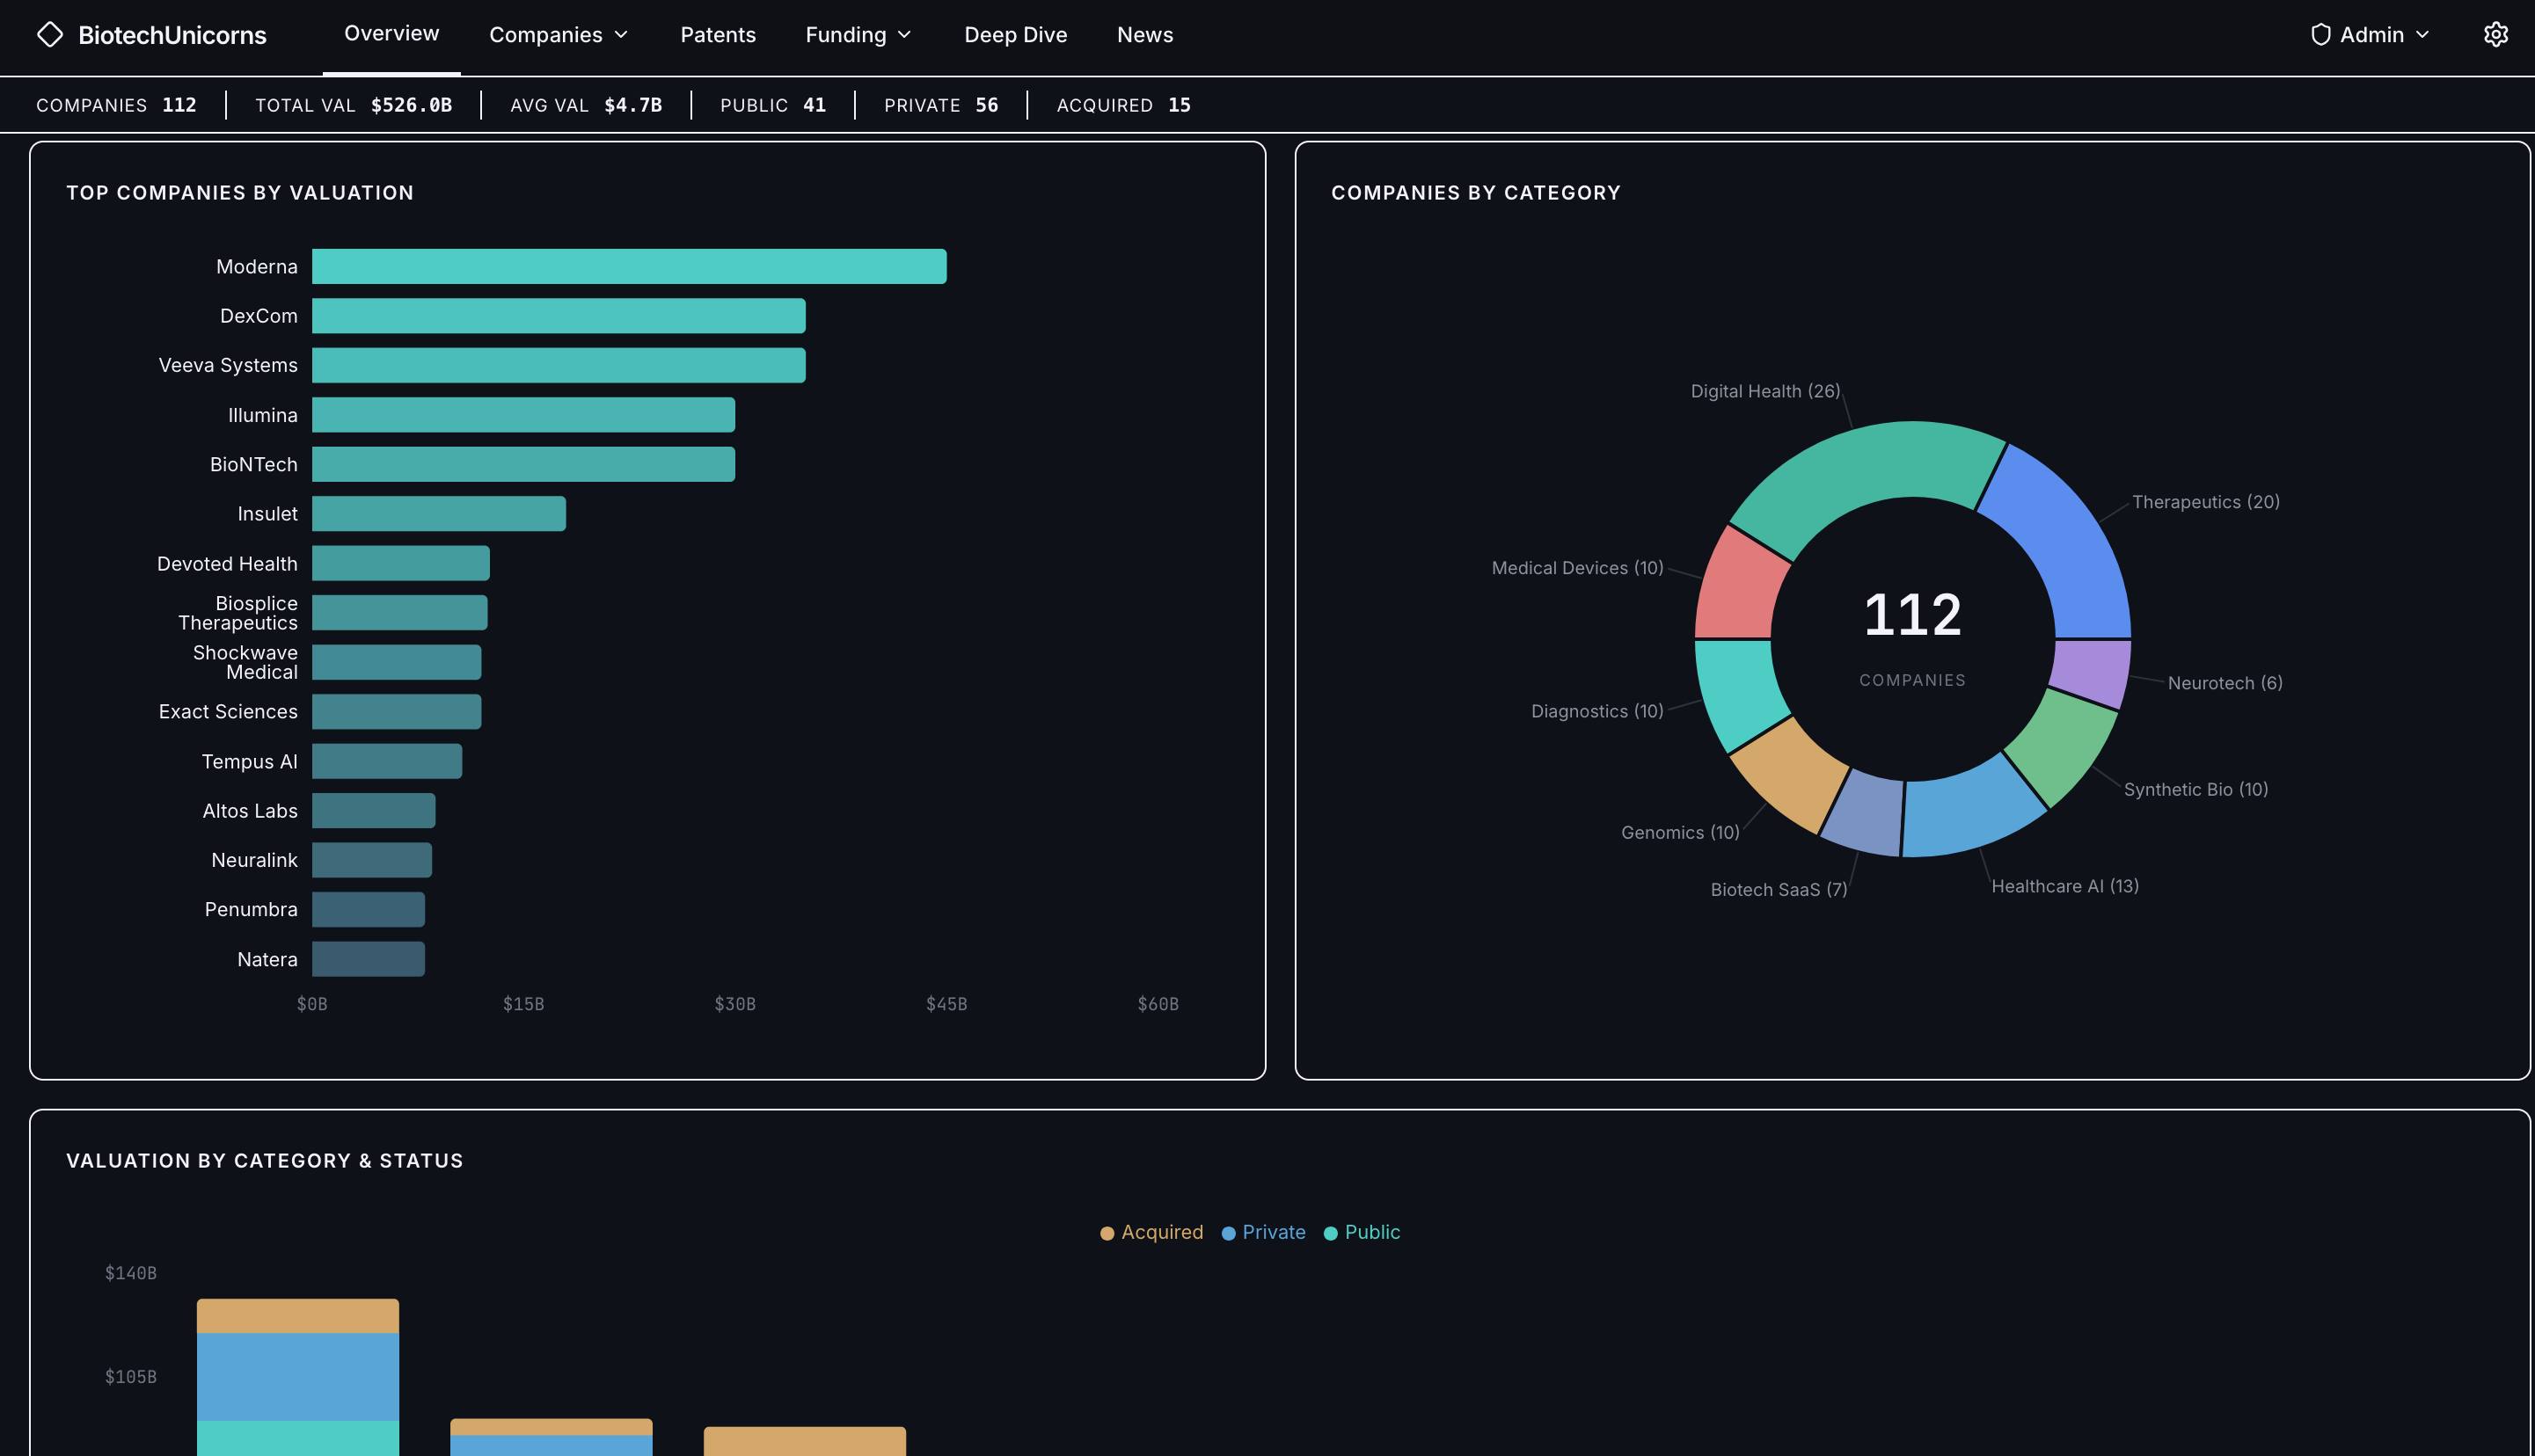Screen dimensions: 2535x1456
Task: Go to the Deep Dive page
Action: (1015, 35)
